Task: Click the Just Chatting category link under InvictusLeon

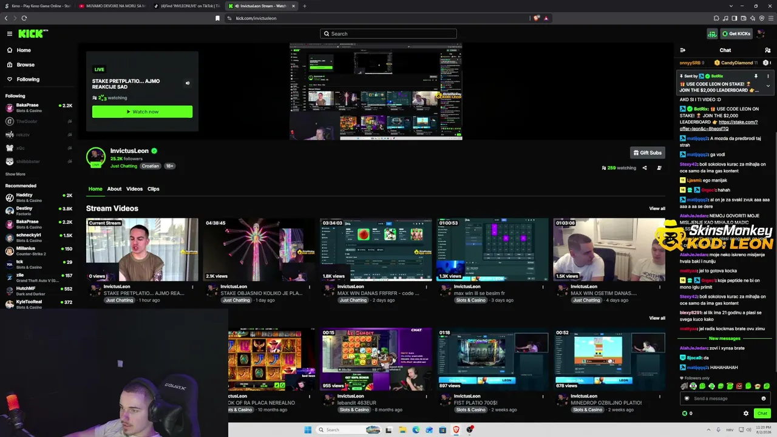Action: click(124, 166)
